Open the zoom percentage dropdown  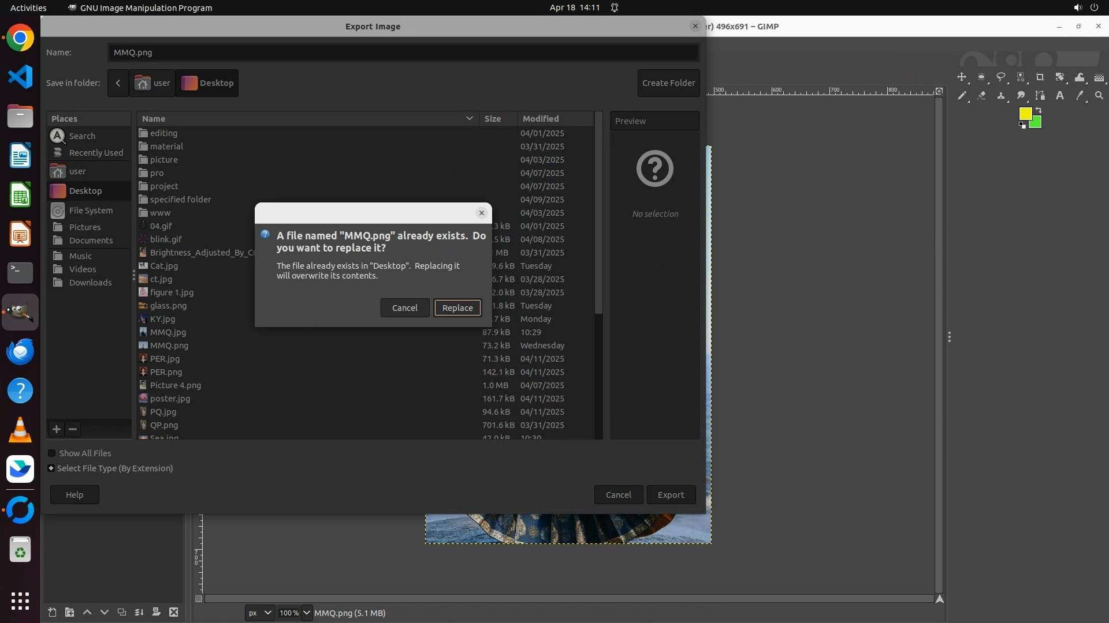pyautogui.click(x=306, y=613)
